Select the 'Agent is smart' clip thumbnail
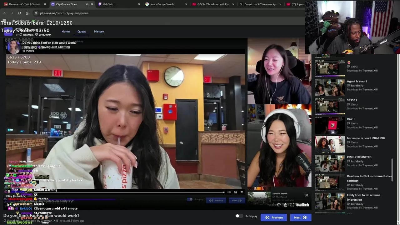 point(330,87)
